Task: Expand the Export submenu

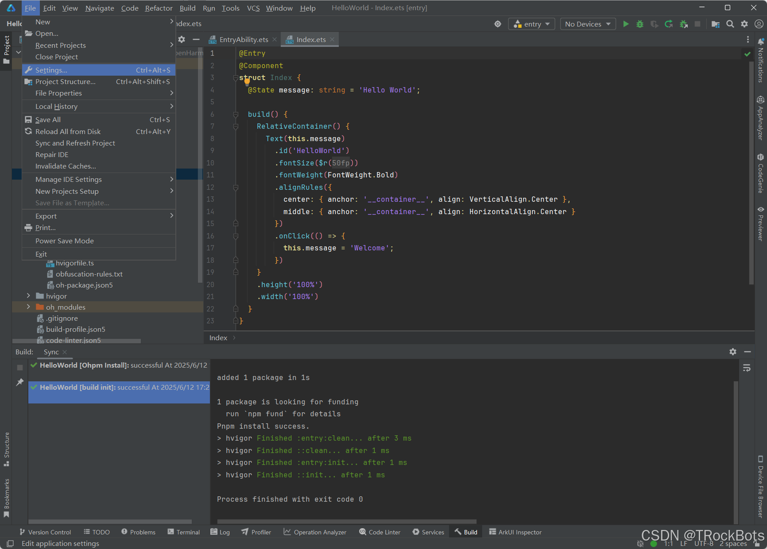Action: coord(99,216)
